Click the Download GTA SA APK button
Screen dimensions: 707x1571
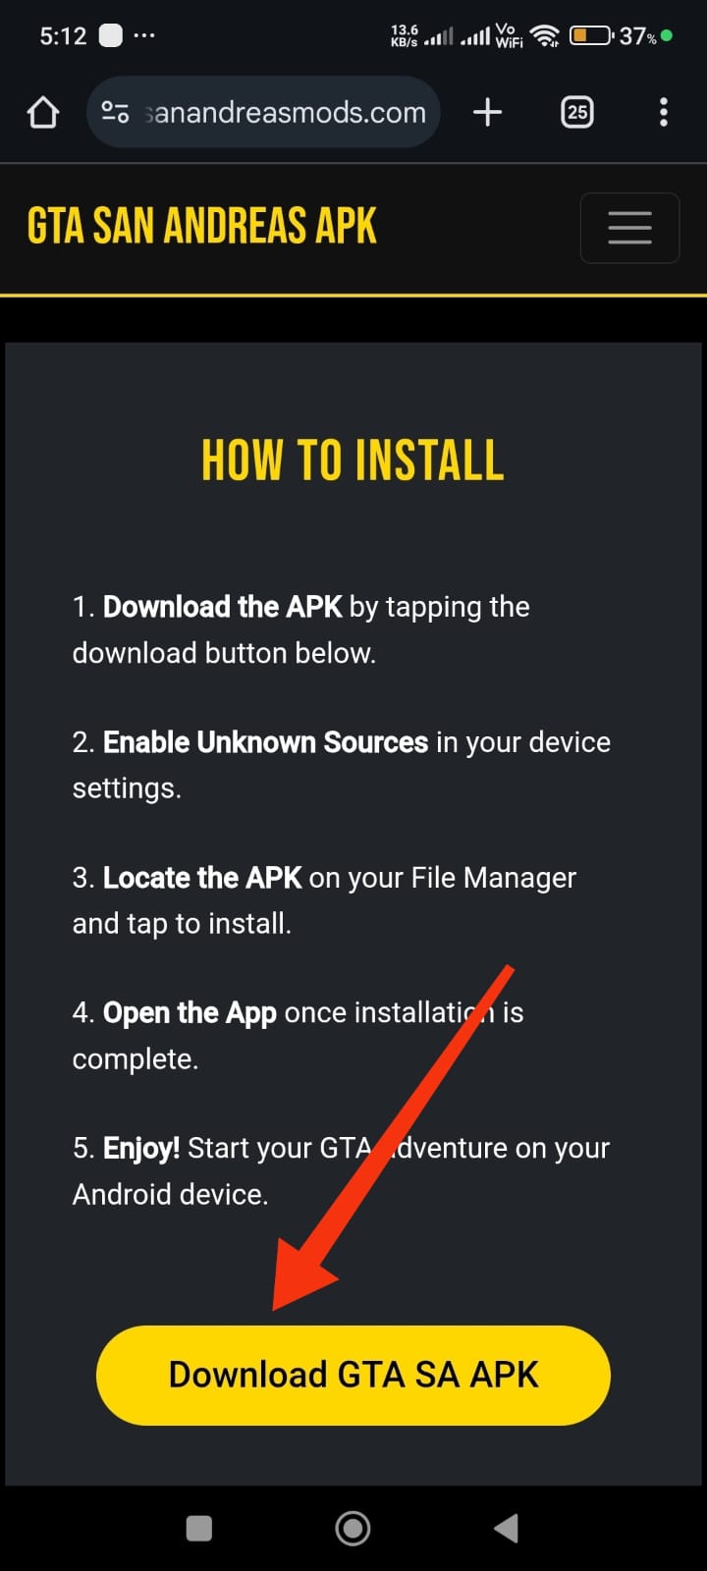tap(353, 1375)
